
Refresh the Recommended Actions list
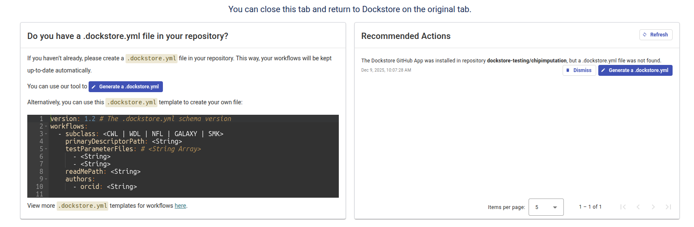(655, 35)
